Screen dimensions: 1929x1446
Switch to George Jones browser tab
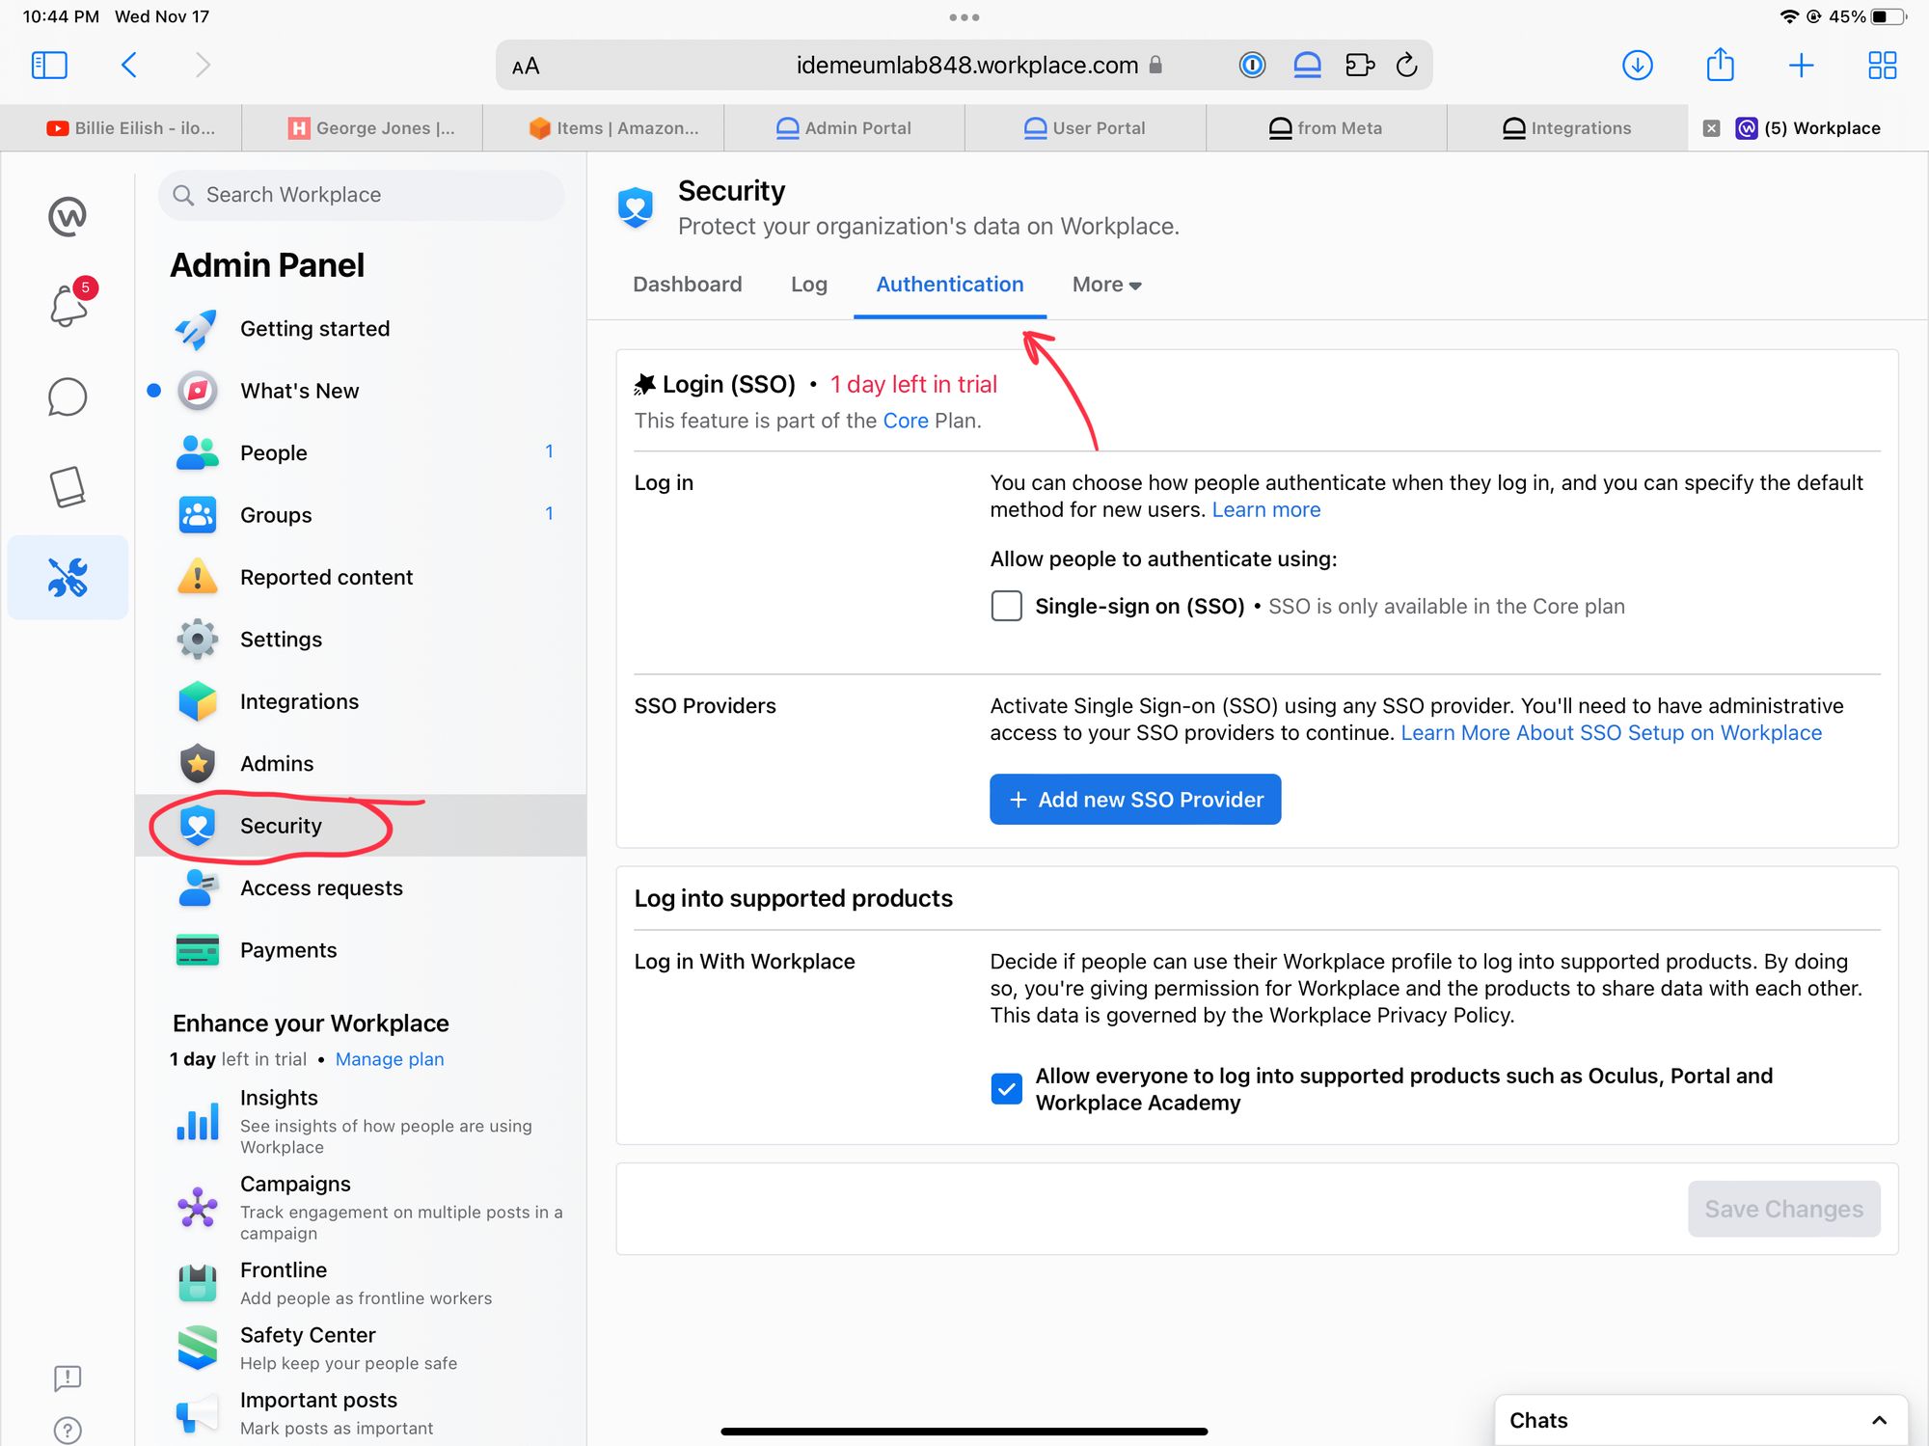(362, 128)
